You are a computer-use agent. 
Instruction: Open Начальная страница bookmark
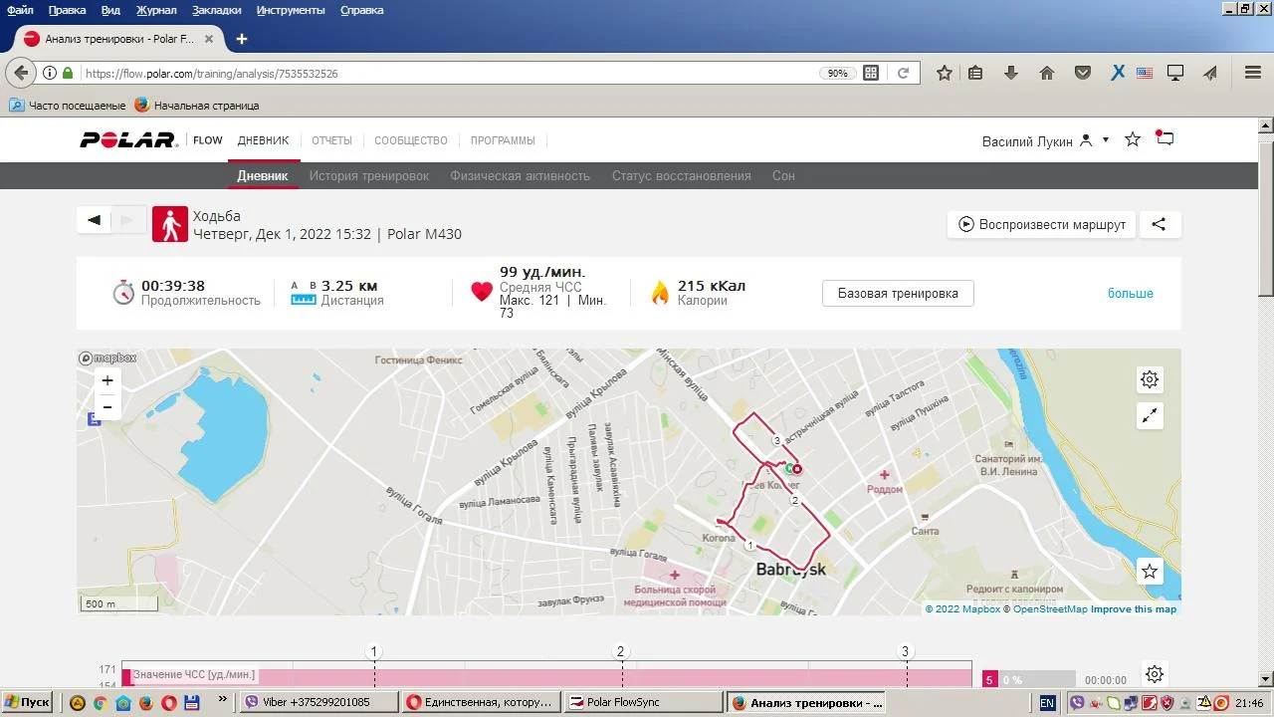197,105
